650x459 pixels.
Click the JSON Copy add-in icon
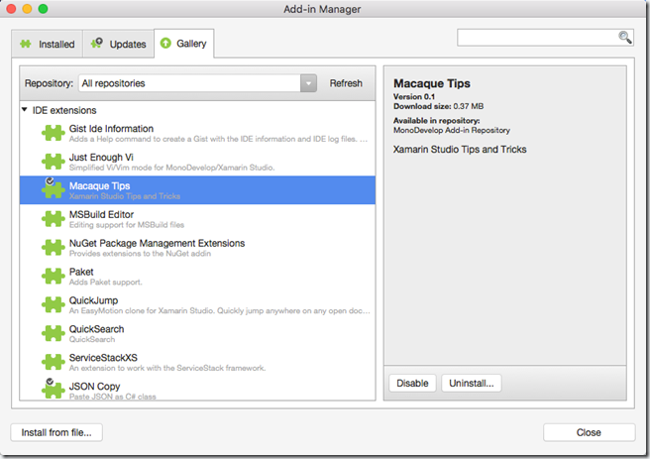pos(54,389)
